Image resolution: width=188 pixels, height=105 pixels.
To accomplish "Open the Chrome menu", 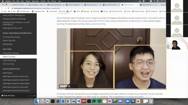I will point(8,1).
